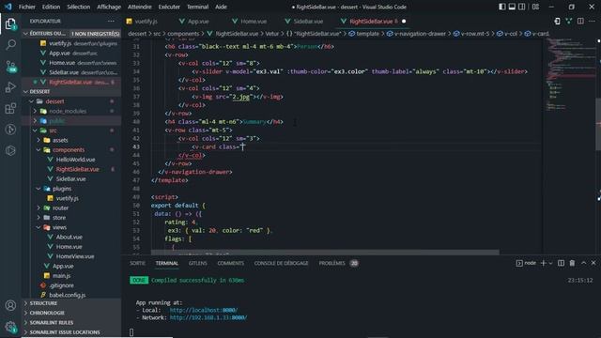Viewport: 601px width, 338px height.
Task: Switch to the SideBar.vue editor tab
Action: (304, 21)
